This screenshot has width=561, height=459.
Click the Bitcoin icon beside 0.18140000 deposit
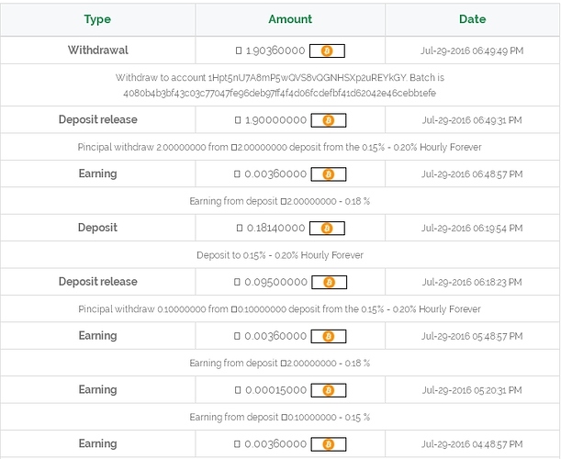(327, 229)
